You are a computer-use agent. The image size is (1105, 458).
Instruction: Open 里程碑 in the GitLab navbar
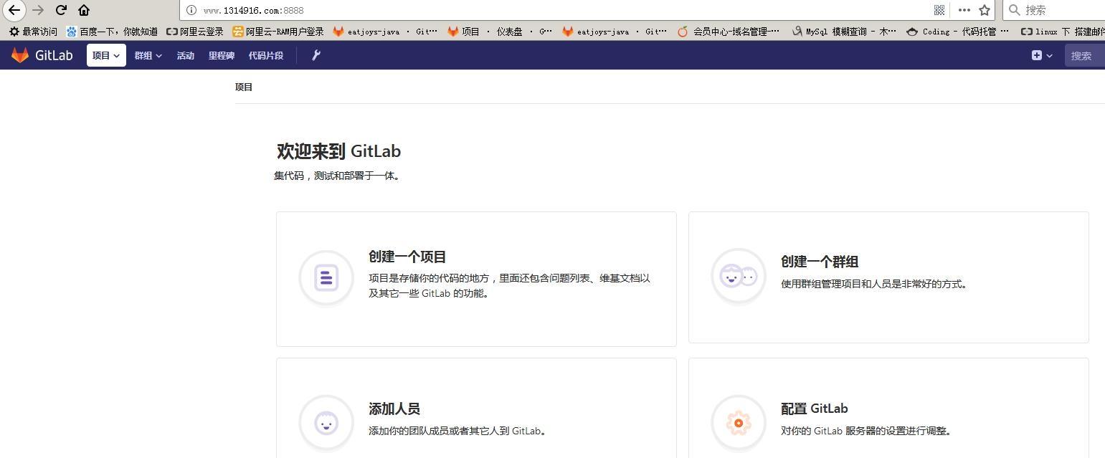pyautogui.click(x=222, y=55)
